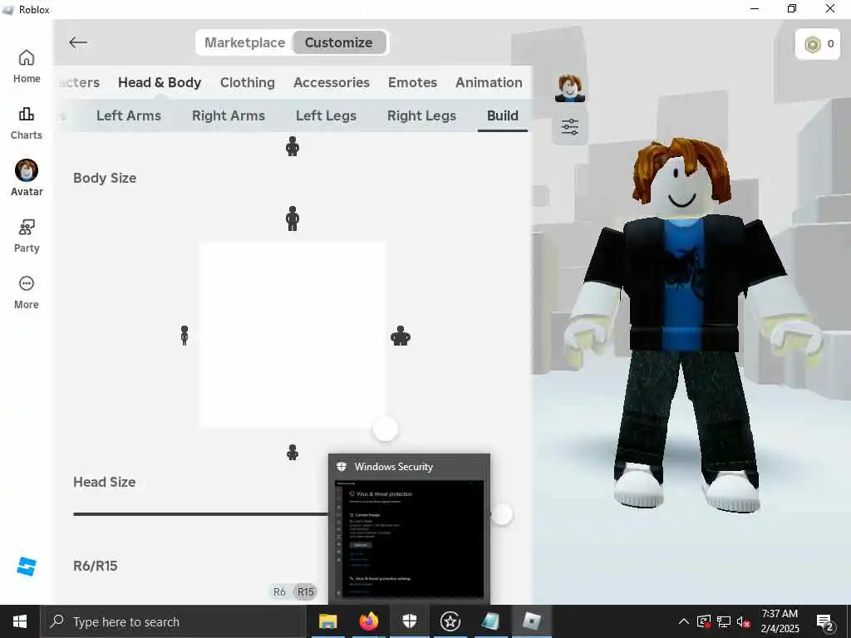Open avatar settings sliders icon
The height and width of the screenshot is (638, 851).
(x=570, y=127)
